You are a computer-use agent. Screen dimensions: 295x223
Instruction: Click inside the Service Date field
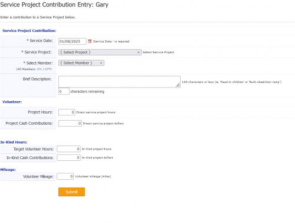(x=72, y=41)
